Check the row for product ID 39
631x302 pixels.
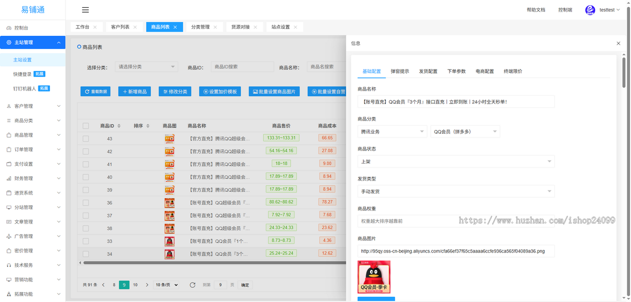[86, 190]
